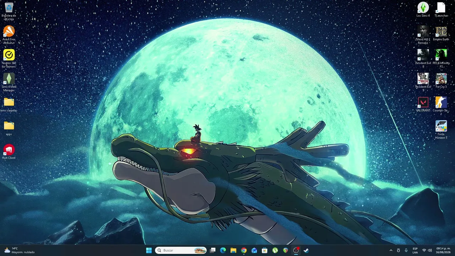This screenshot has height=256, width=455.
Task: Open the Outlook mail app in taskbar
Action: coord(254,250)
